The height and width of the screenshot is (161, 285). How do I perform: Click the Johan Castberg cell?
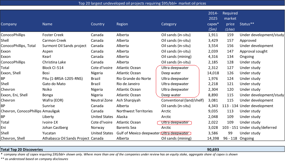tap(55, 127)
